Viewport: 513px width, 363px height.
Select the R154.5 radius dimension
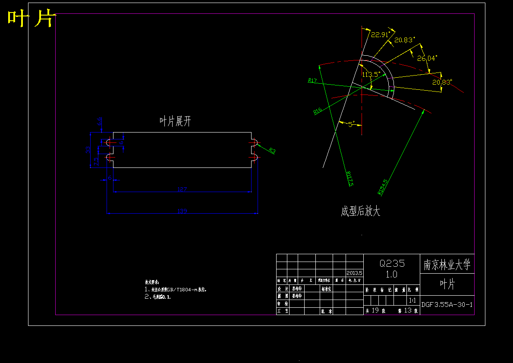382,187
